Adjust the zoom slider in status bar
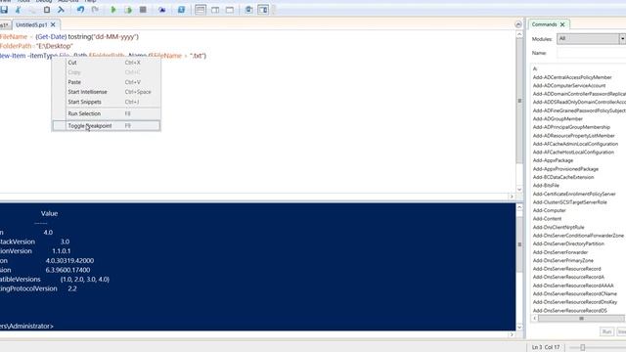Image resolution: width=626 pixels, height=352 pixels. tap(583, 348)
